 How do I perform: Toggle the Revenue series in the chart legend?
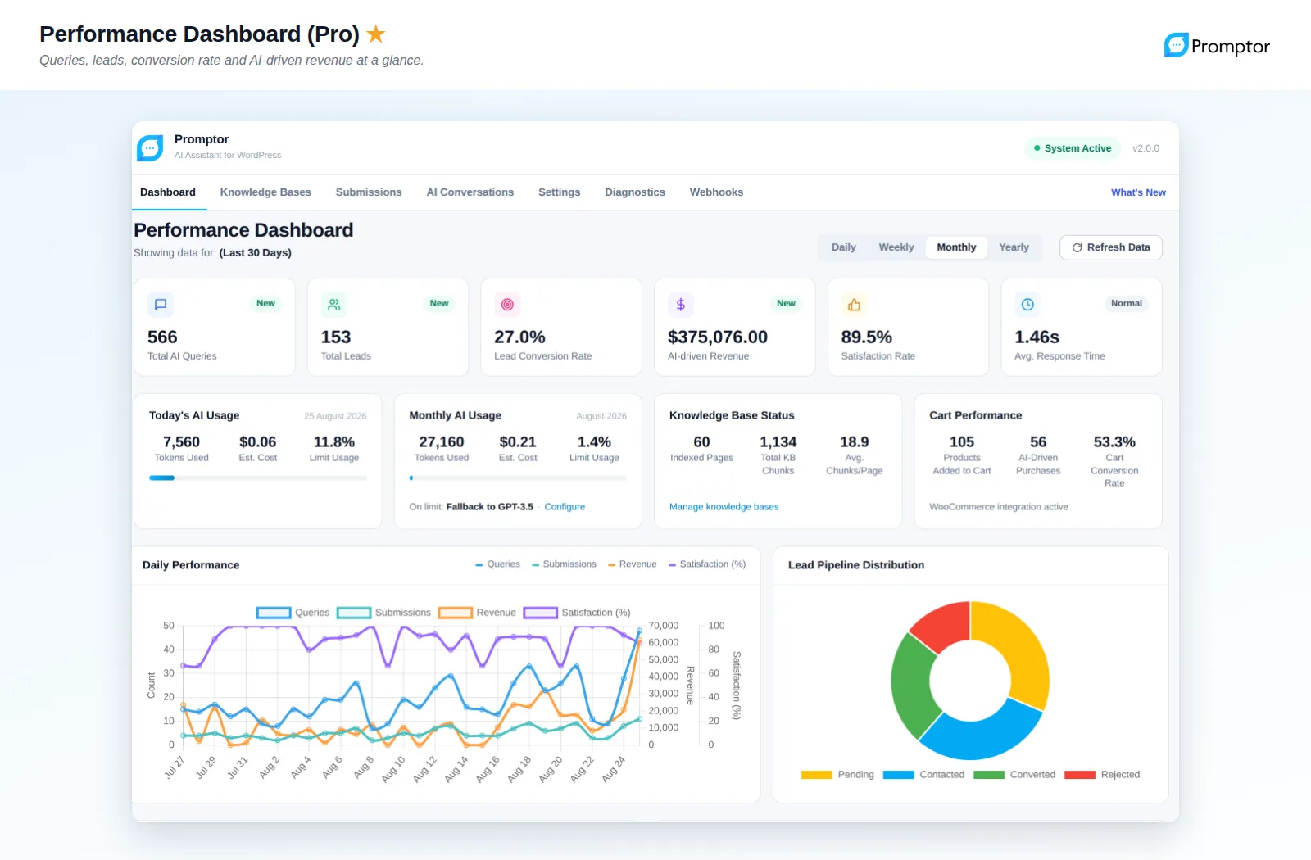coord(477,613)
